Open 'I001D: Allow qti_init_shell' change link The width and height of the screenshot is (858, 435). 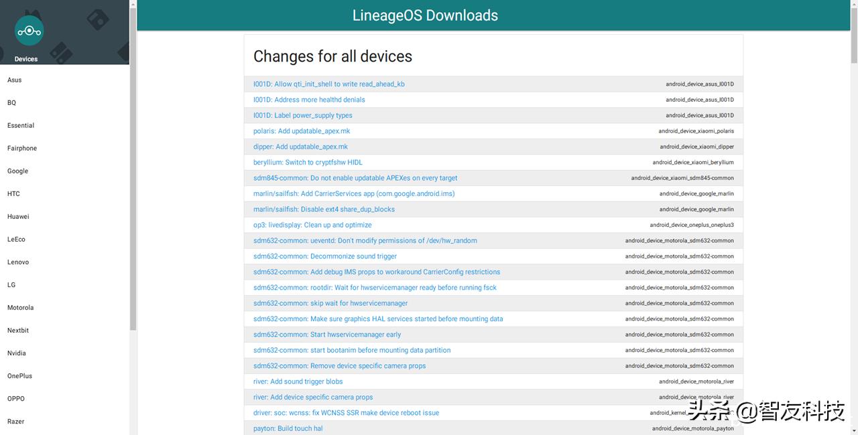pos(328,84)
